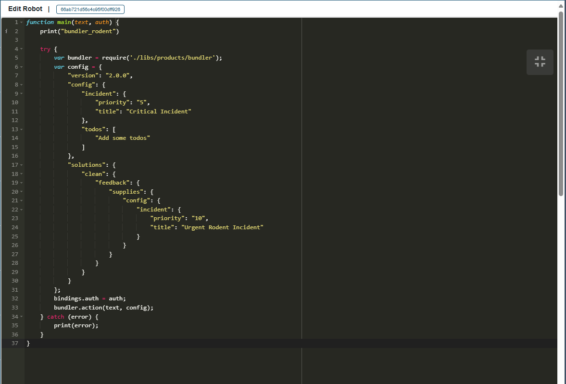Fold the "todos" array at line 13
The height and width of the screenshot is (384, 566).
coord(22,129)
